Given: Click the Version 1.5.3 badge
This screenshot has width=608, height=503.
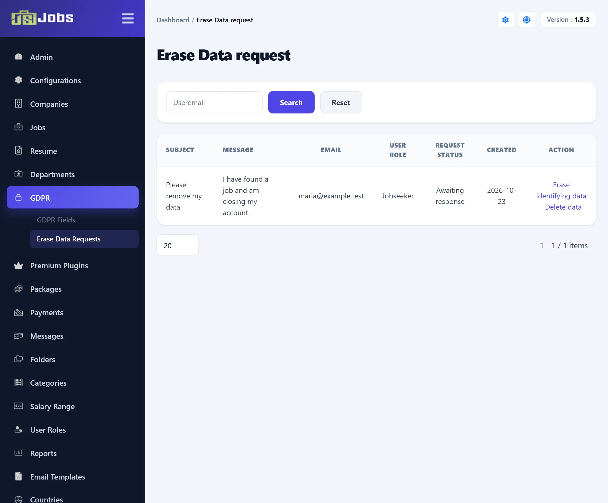Looking at the screenshot, I should 568,20.
